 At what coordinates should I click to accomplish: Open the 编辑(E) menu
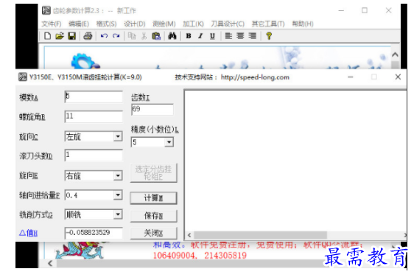pos(79,24)
